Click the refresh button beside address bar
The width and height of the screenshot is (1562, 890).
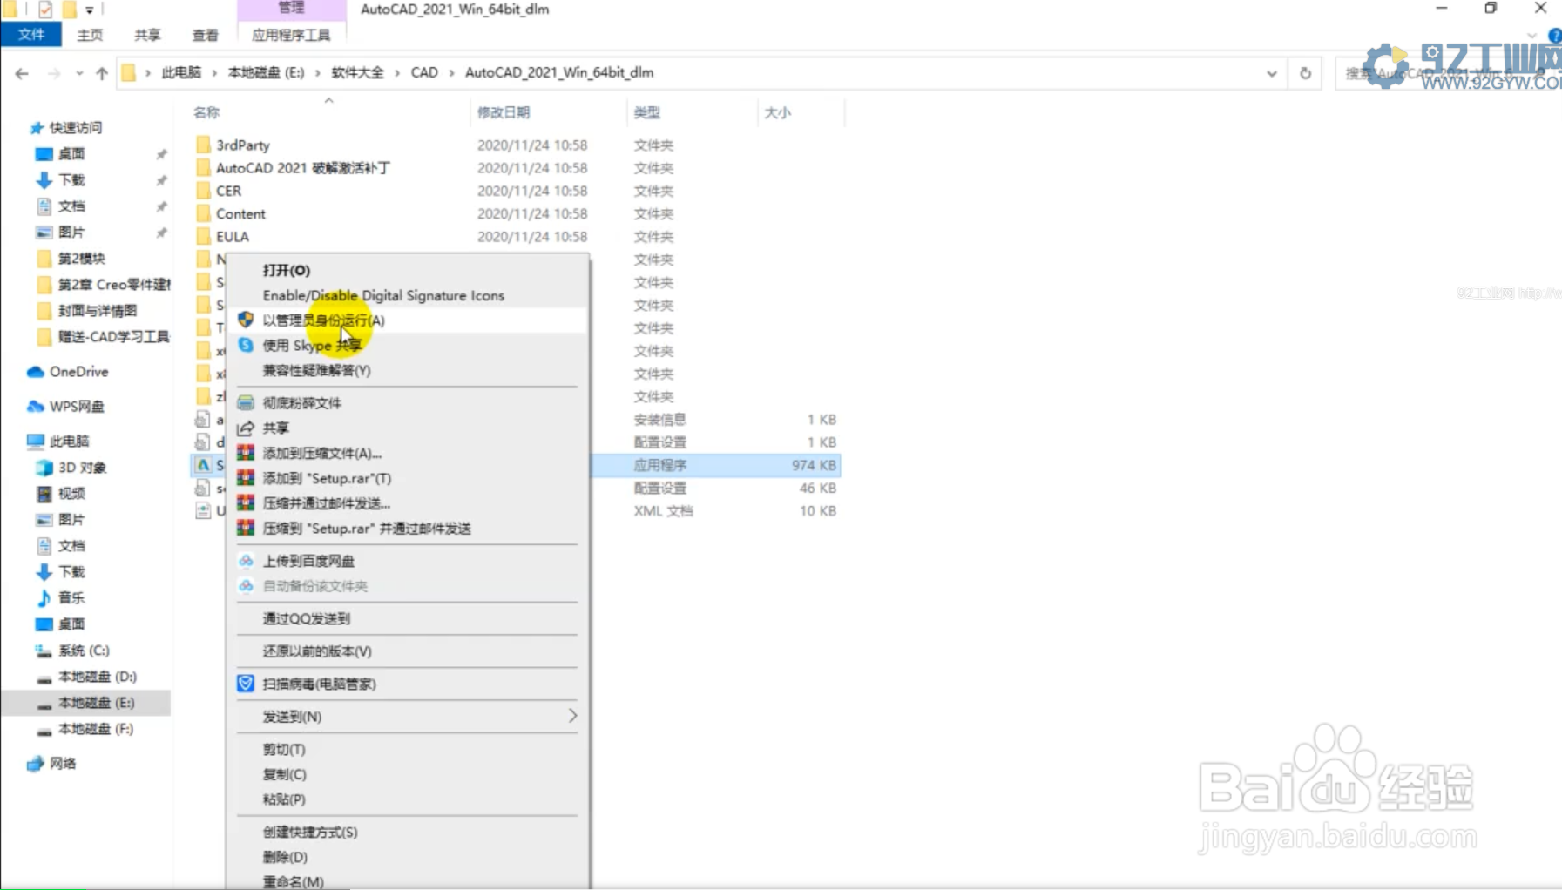tap(1305, 73)
